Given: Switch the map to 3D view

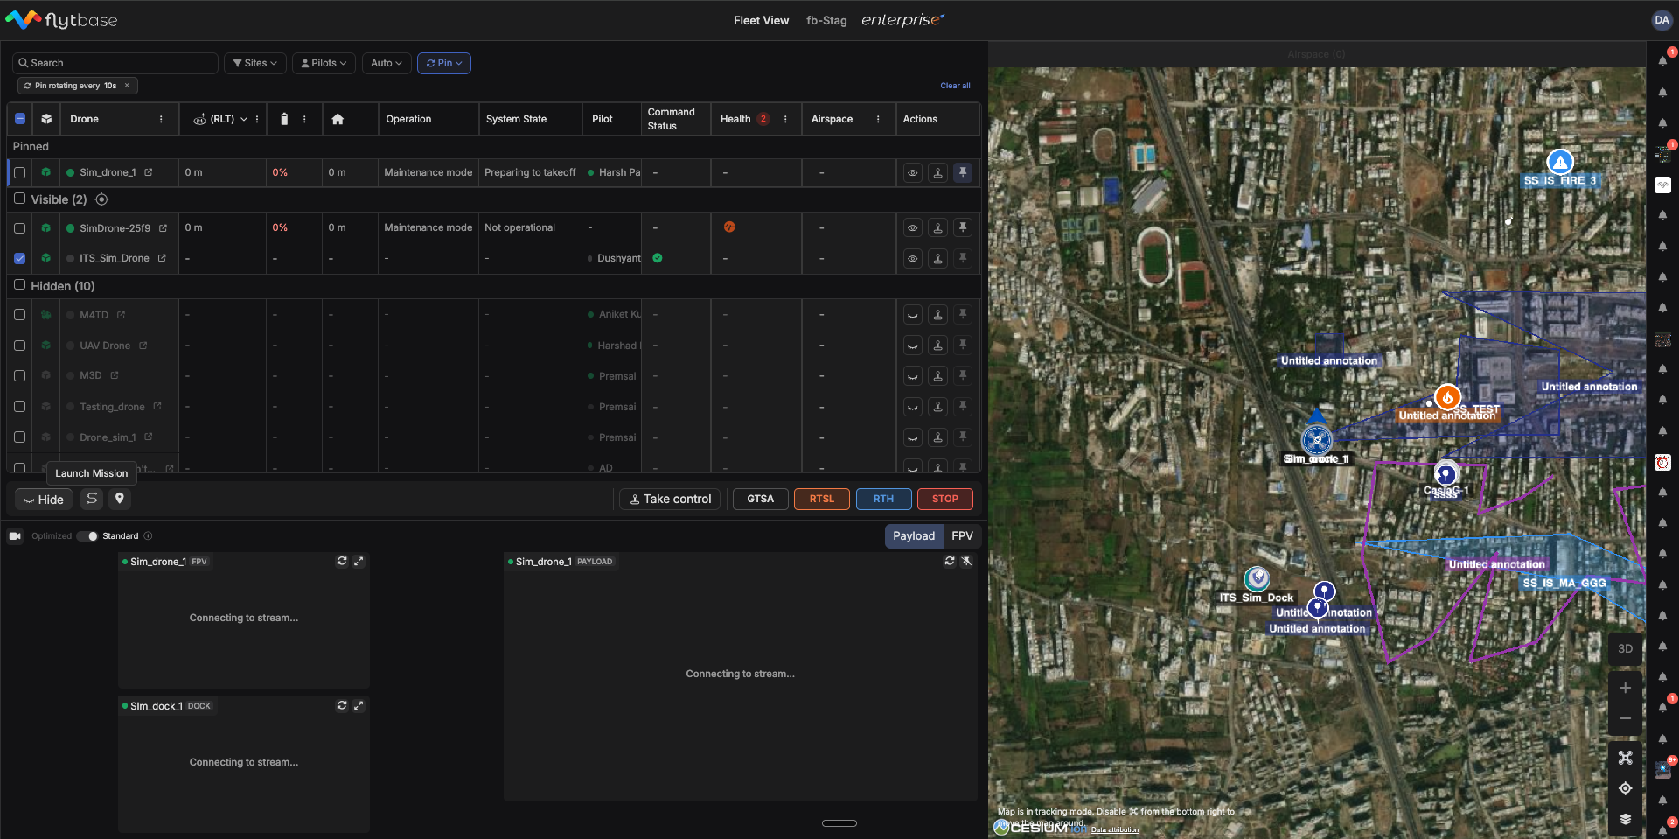Looking at the screenshot, I should 1625,649.
